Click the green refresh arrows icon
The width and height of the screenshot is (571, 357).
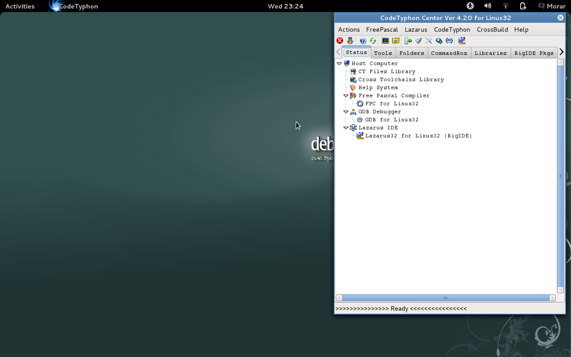point(373,41)
